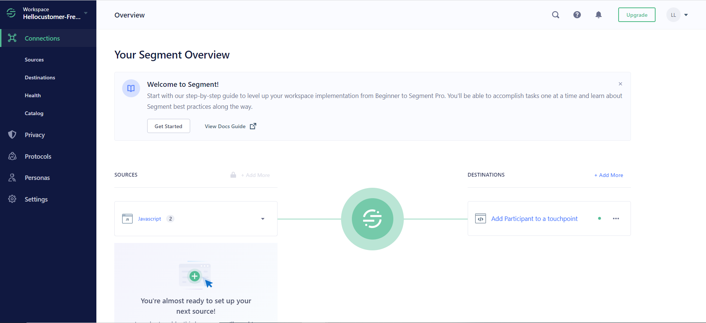The width and height of the screenshot is (706, 323).
Task: Click the Upgrade button
Action: click(x=637, y=15)
